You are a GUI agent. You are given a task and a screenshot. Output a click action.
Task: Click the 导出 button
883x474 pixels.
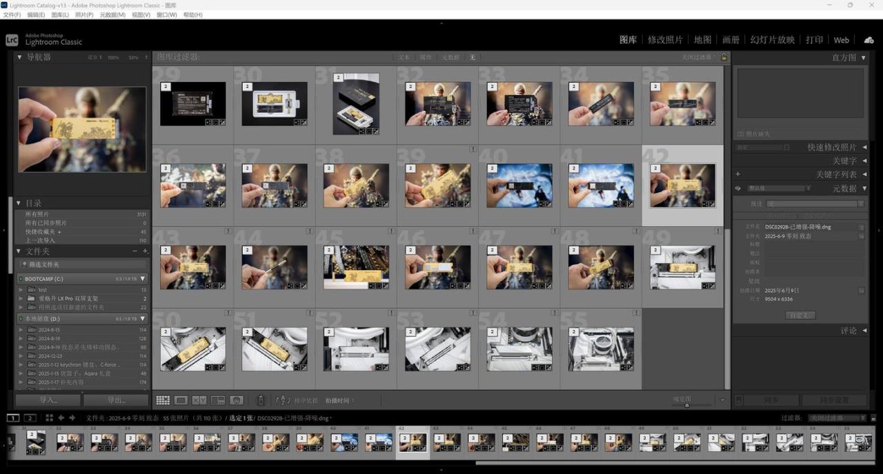coord(116,400)
